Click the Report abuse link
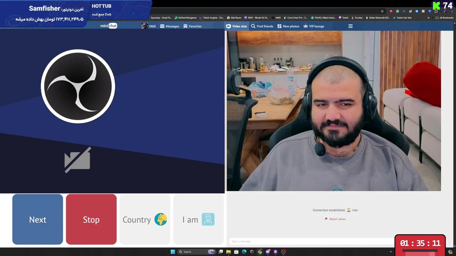The height and width of the screenshot is (256, 456). [x=335, y=219]
